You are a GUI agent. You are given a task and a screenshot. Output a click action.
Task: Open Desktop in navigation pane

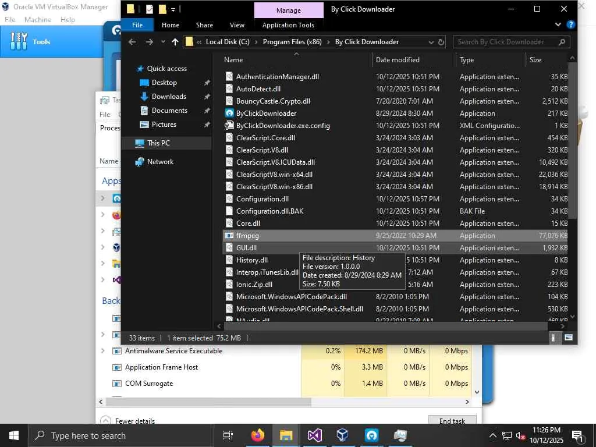point(164,83)
